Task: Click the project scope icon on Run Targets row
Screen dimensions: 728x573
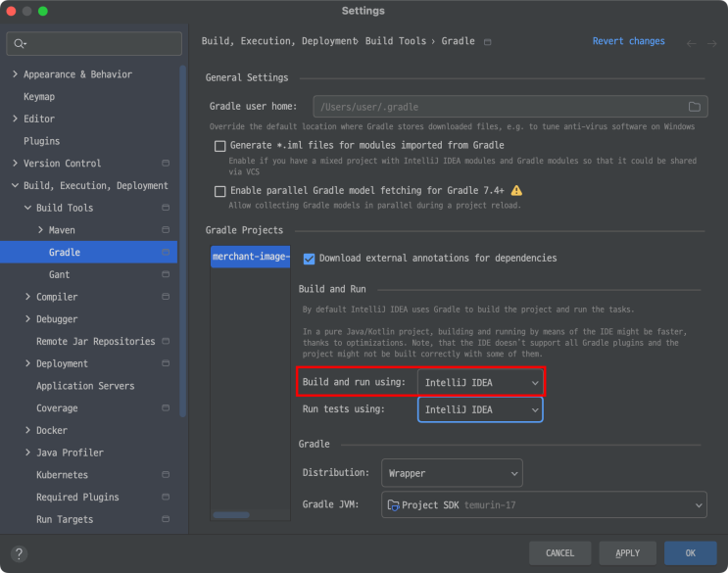Action: click(x=166, y=519)
